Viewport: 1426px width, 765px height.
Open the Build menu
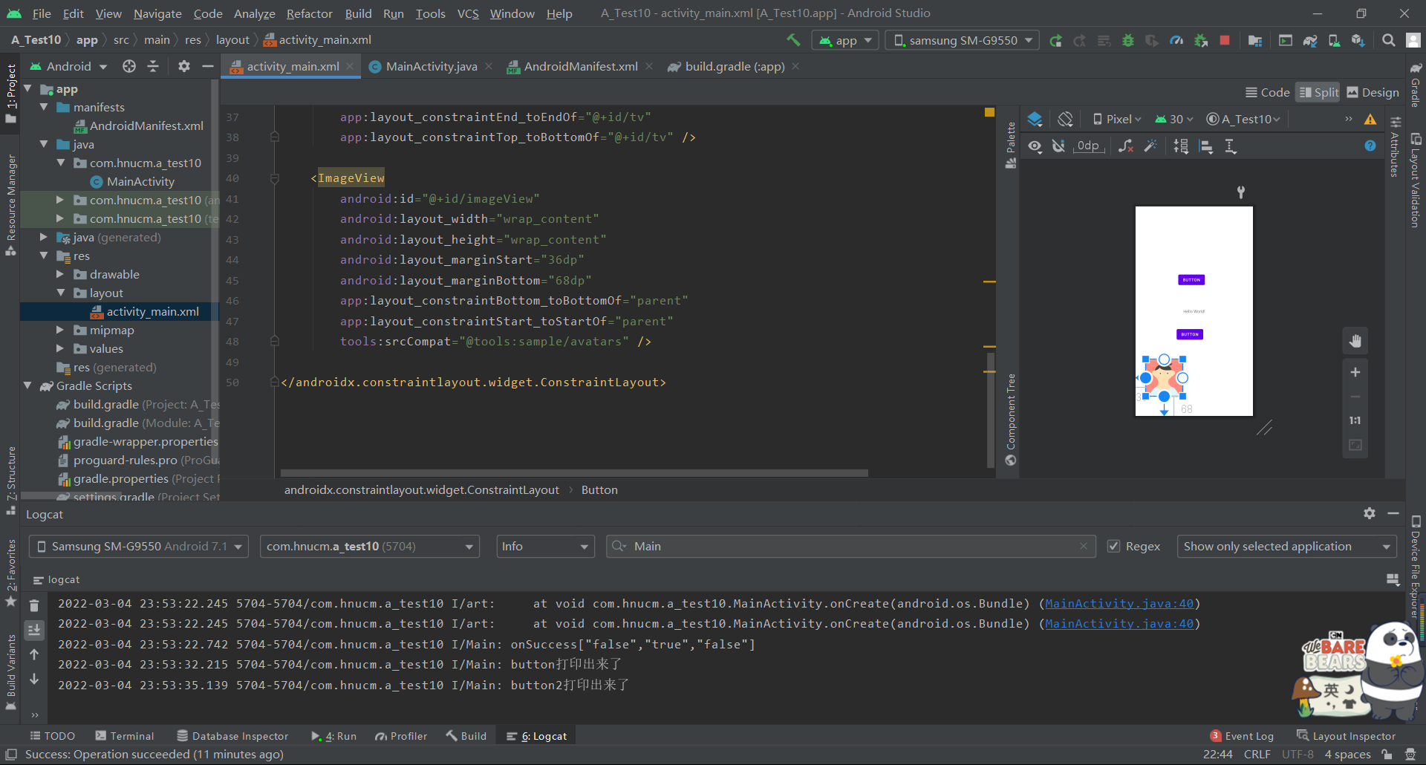point(358,13)
